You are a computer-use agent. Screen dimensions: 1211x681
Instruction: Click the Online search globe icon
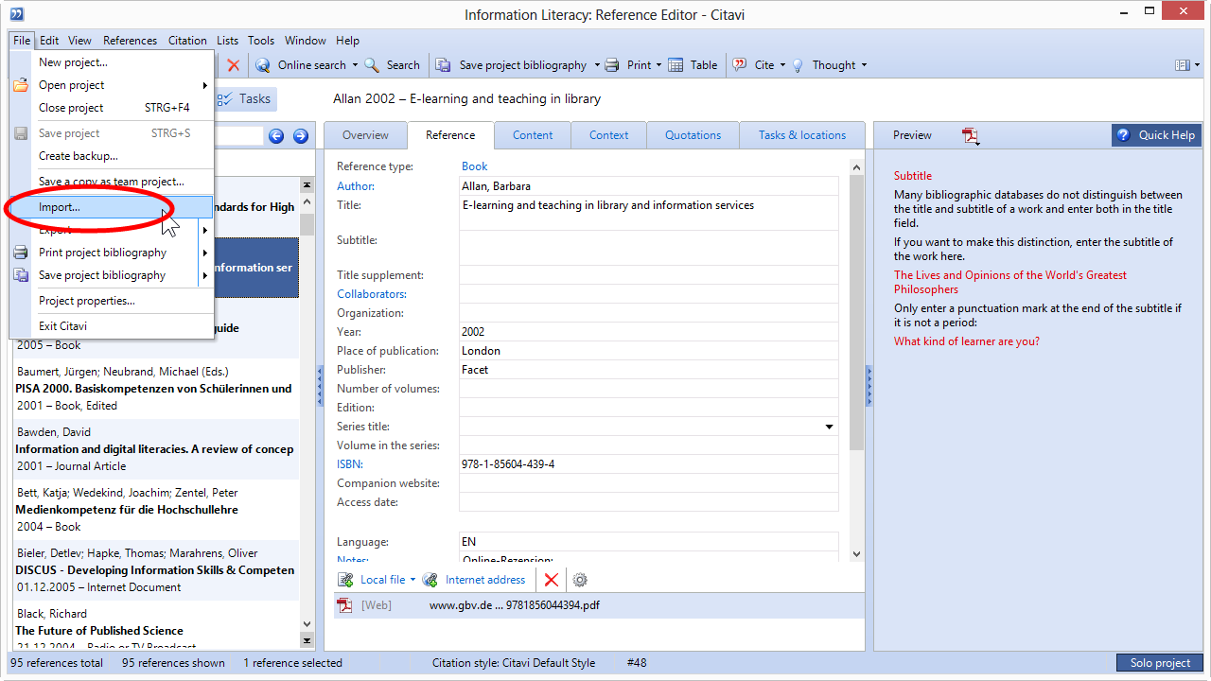[x=263, y=65]
